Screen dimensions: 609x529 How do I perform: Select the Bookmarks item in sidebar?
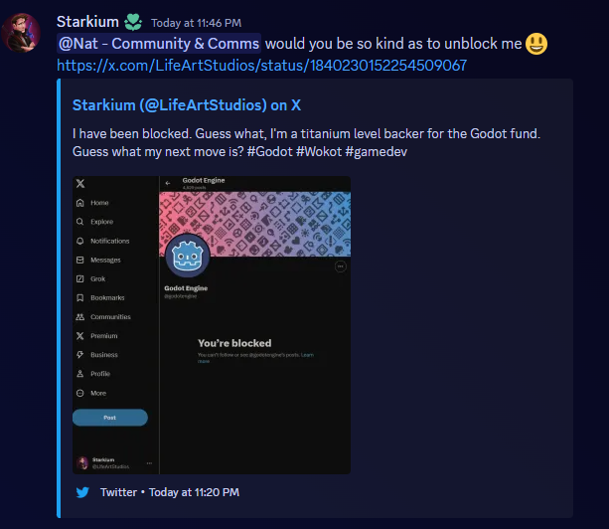(x=100, y=297)
